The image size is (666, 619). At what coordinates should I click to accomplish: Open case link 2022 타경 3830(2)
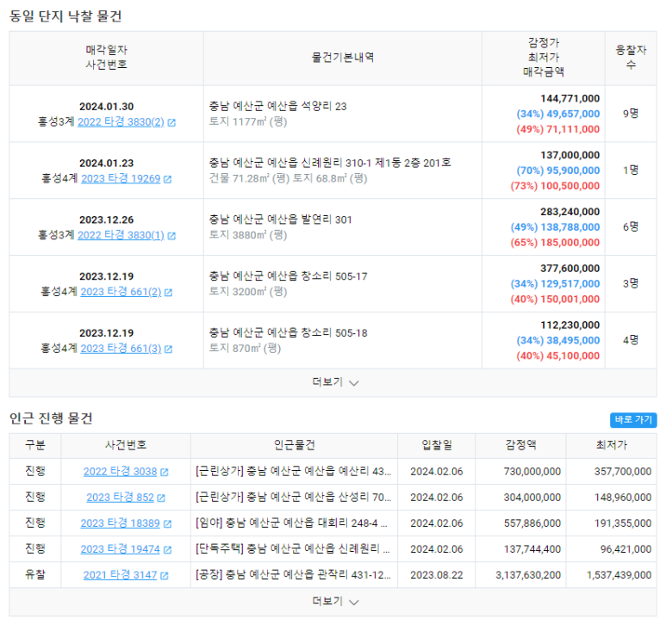(121, 122)
